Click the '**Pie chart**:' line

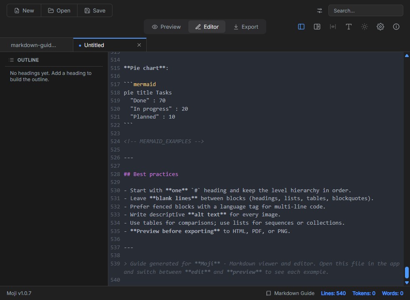tap(146, 68)
